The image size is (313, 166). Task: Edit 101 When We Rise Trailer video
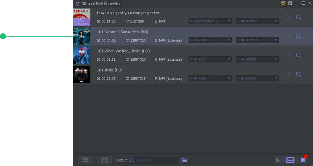[x=288, y=55]
